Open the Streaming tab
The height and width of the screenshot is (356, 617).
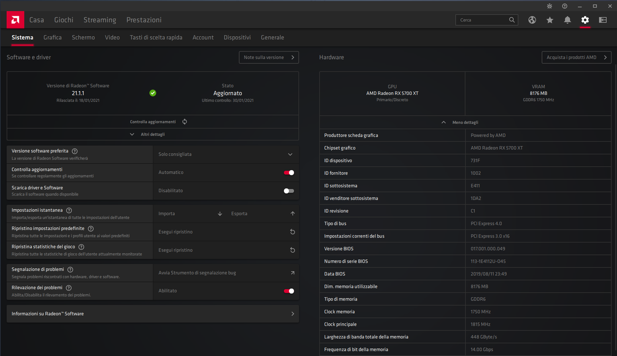pyautogui.click(x=100, y=20)
